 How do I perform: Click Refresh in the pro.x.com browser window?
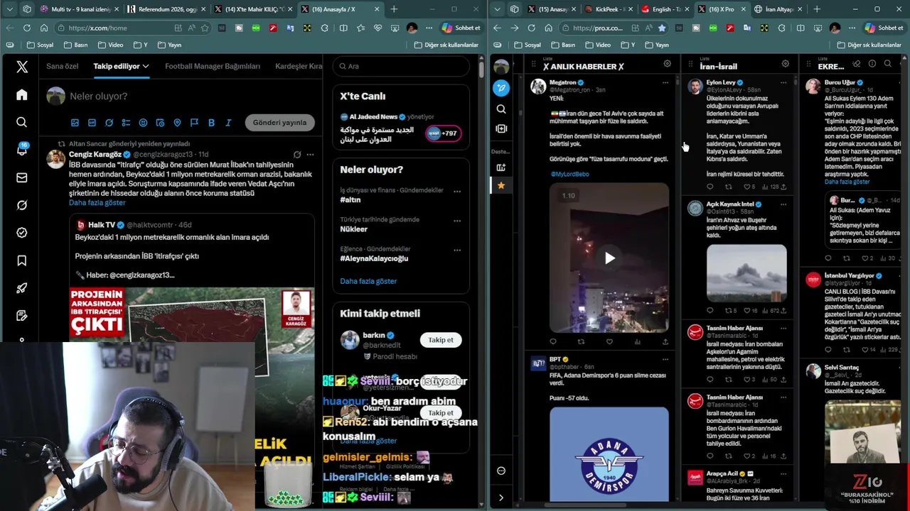(531, 28)
